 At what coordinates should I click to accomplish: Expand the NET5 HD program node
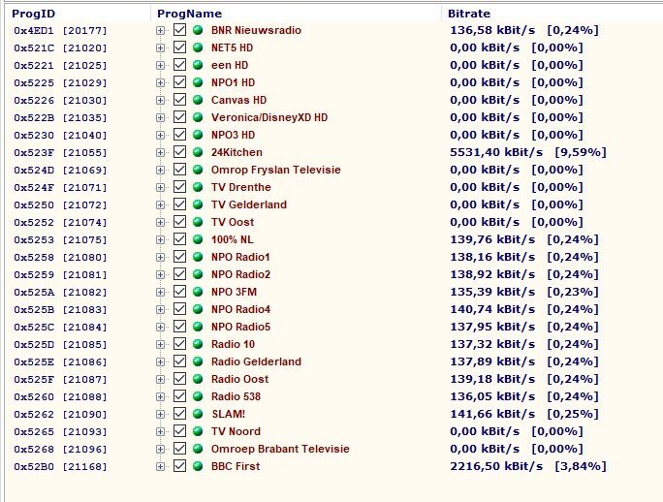(160, 47)
